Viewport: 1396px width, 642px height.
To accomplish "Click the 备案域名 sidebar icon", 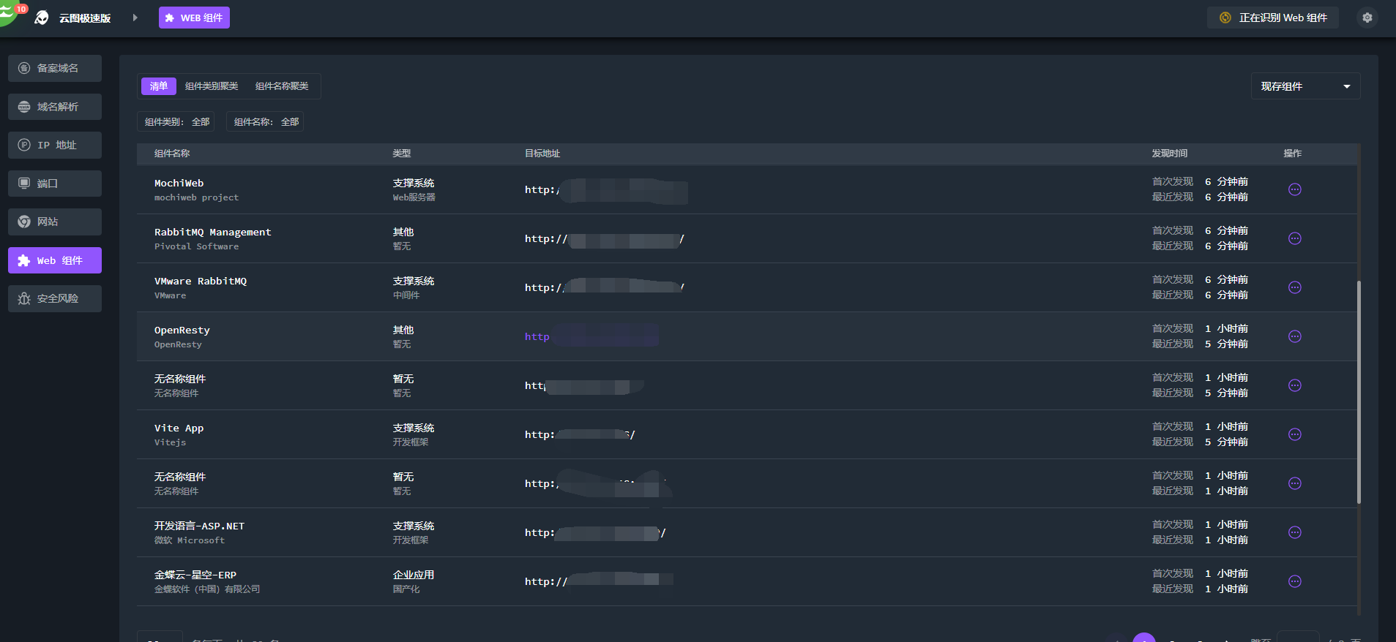I will click(25, 68).
